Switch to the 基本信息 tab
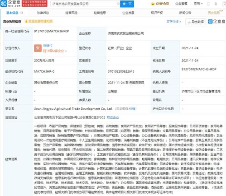 [14, 13]
